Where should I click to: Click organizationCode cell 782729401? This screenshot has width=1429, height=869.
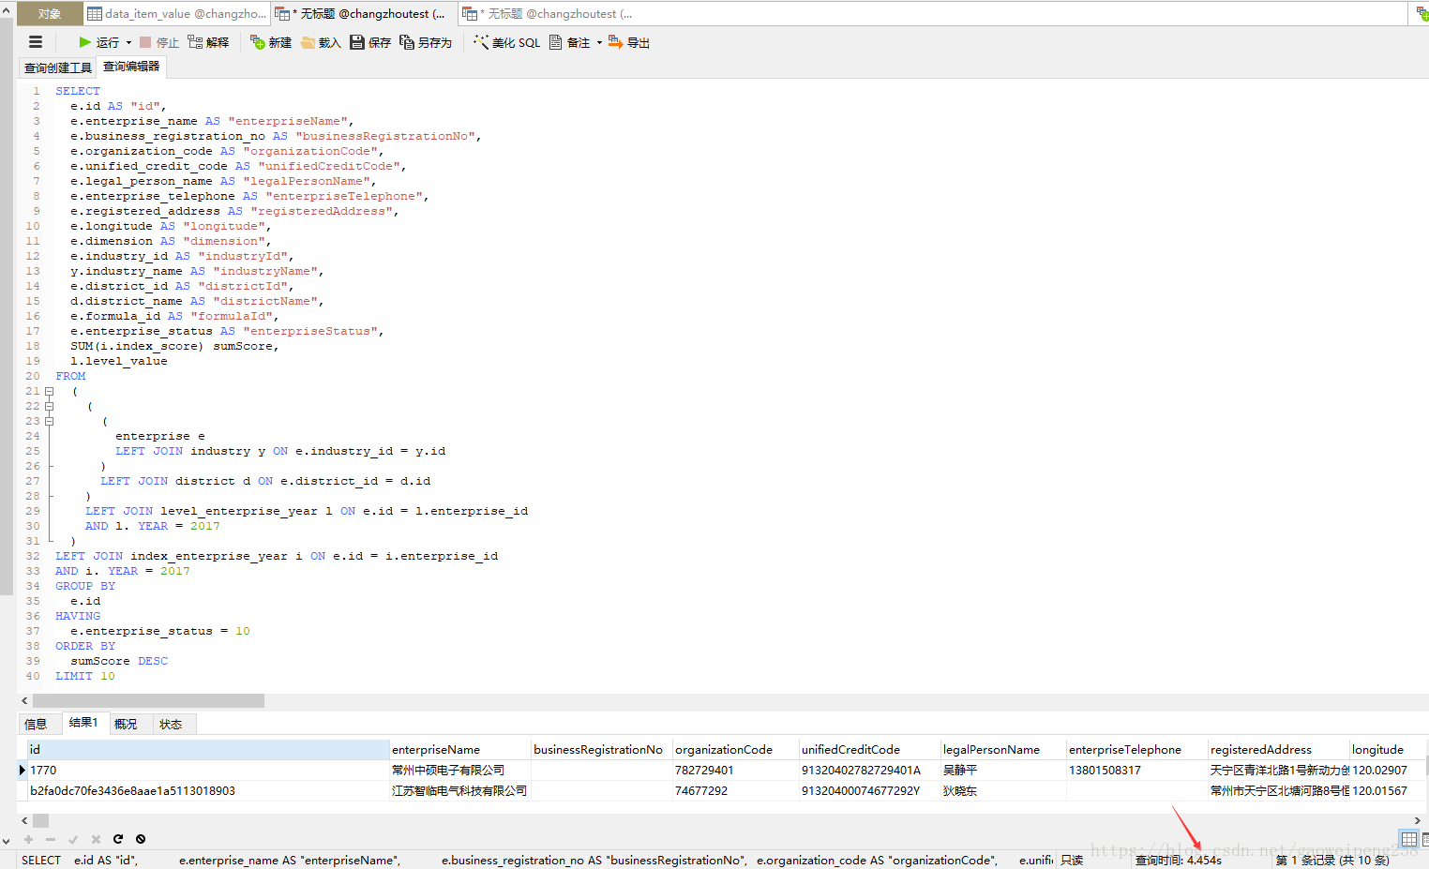click(736, 770)
